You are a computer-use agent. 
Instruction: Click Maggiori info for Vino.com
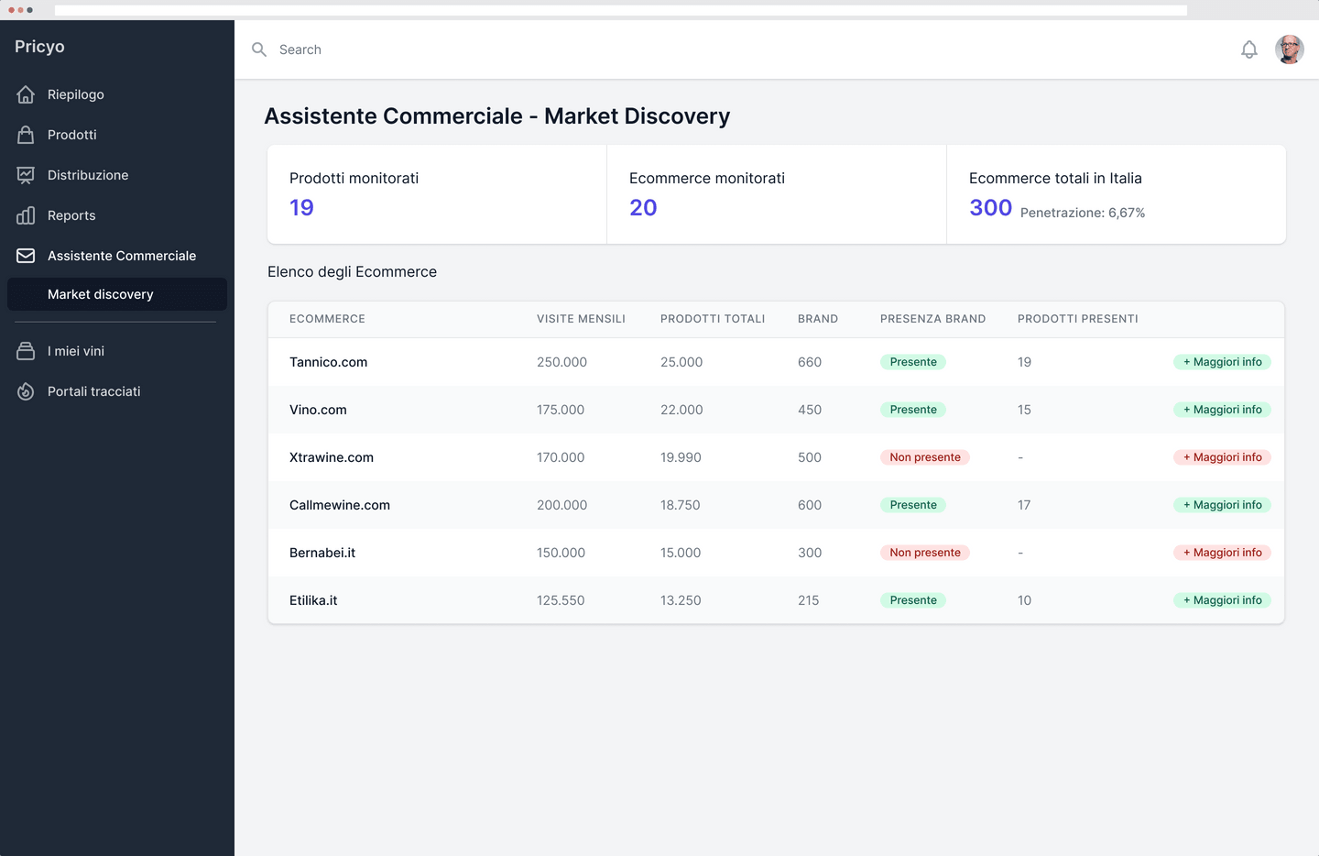pyautogui.click(x=1222, y=410)
